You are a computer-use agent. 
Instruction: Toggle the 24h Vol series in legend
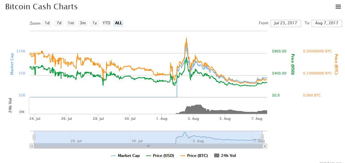pos(225,156)
